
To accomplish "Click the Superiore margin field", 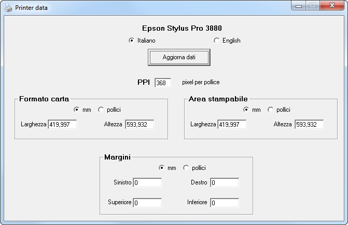I will 147,203.
